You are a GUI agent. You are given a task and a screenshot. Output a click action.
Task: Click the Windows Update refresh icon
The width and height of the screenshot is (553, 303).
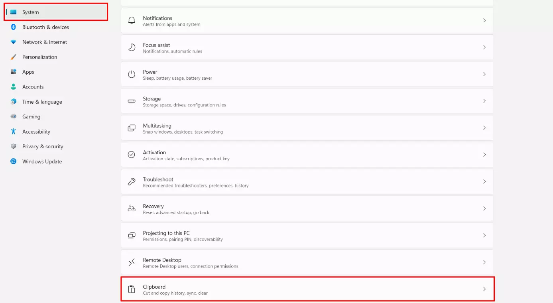pyautogui.click(x=14, y=161)
